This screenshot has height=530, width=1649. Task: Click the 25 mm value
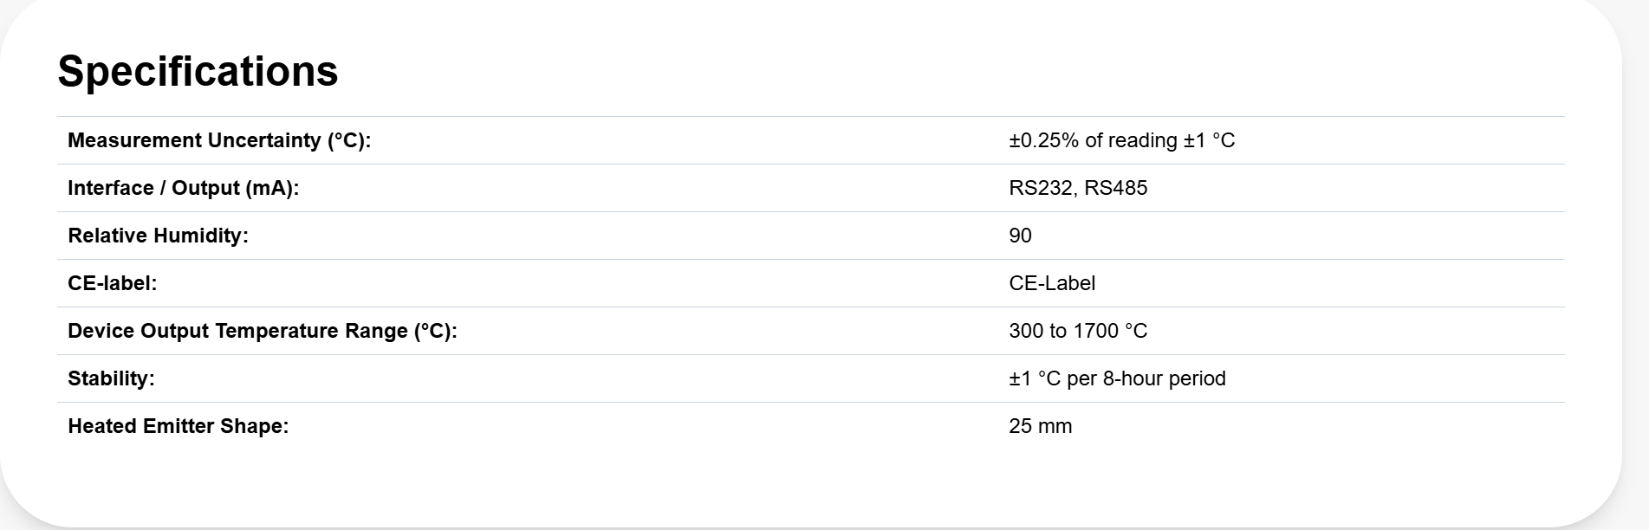coord(1040,426)
